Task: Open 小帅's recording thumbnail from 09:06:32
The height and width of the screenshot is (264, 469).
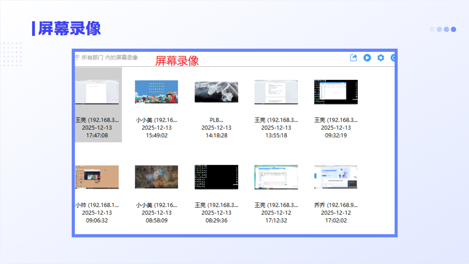Action: tap(97, 177)
